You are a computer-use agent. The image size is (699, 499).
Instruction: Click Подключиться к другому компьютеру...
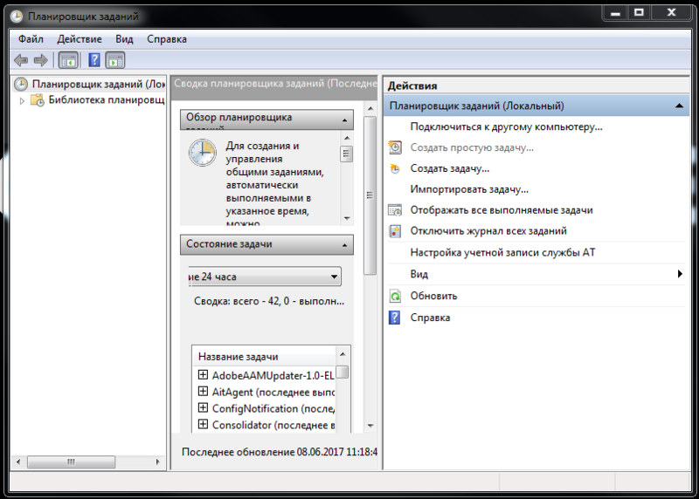pyautogui.click(x=506, y=126)
